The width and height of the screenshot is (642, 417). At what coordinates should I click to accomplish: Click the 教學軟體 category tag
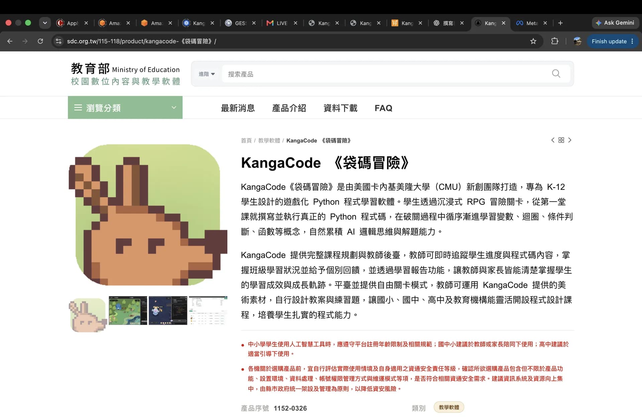(449, 407)
